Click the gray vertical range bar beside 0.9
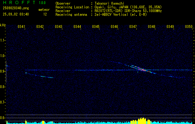Viewport: 195px width, 124px height. point(6,72)
